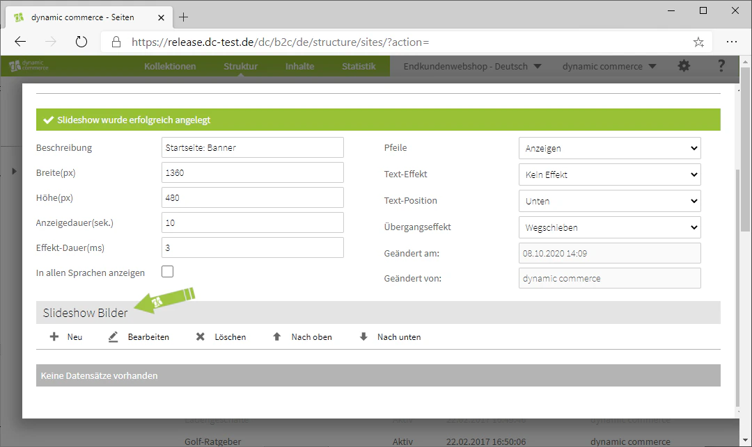Expand the dynamic commerce user menu
The width and height of the screenshot is (752, 447).
pyautogui.click(x=609, y=66)
